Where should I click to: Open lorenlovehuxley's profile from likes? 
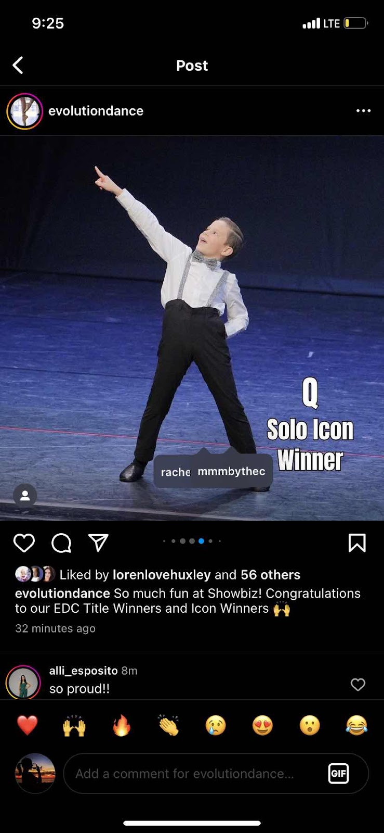point(162,575)
